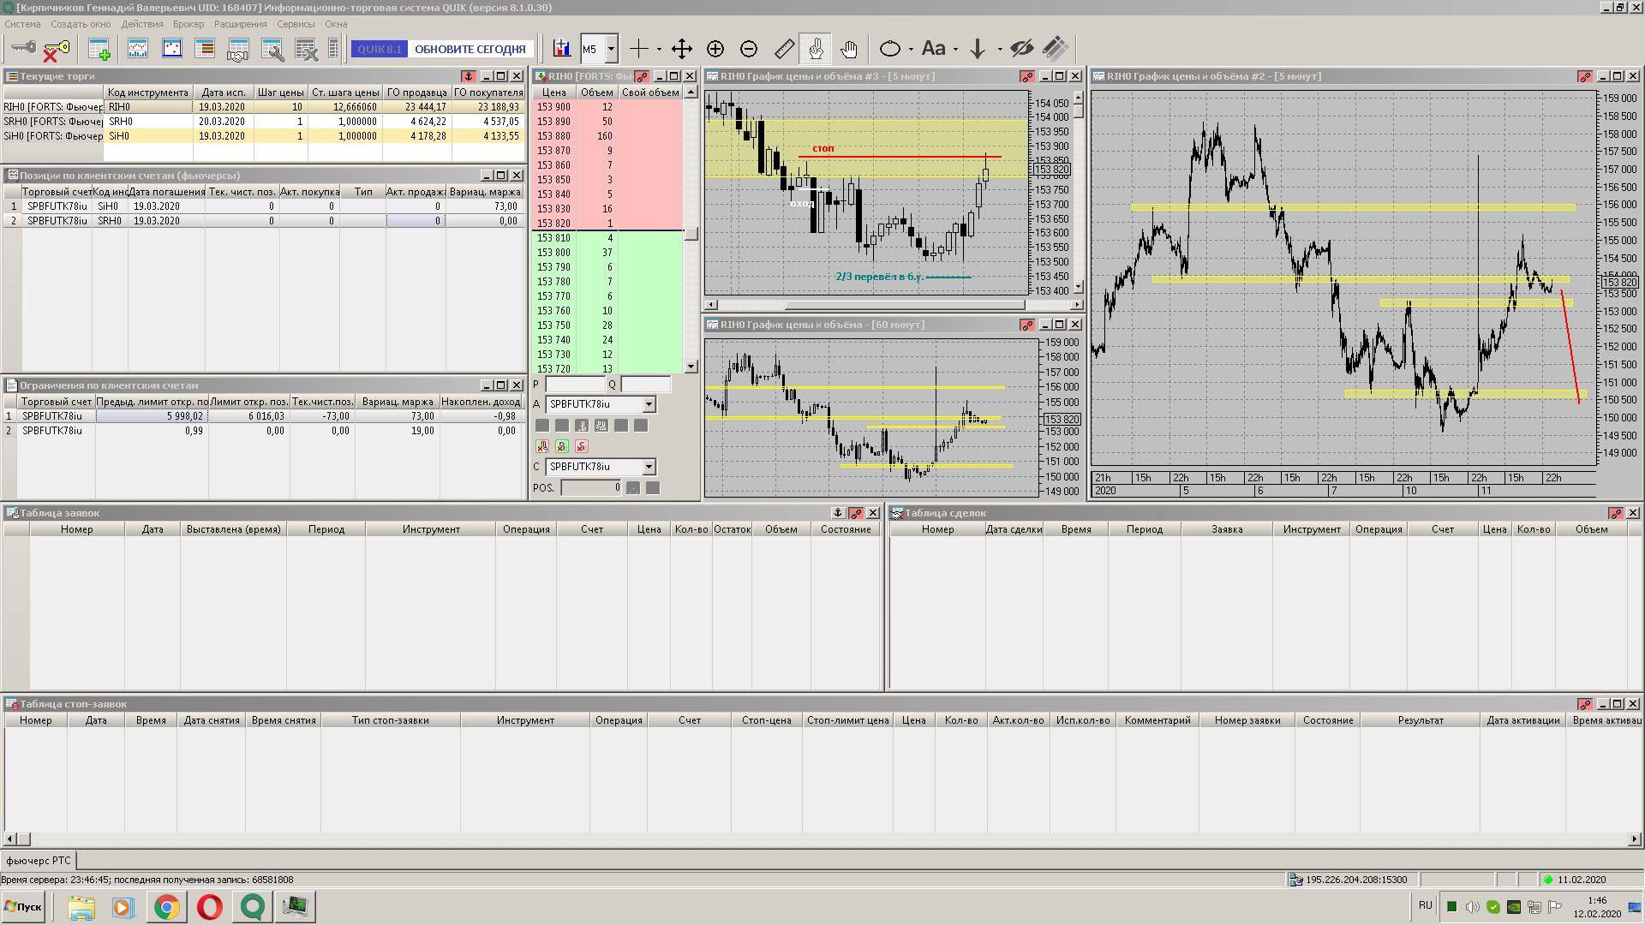Expand account A SPBFUTK78iu dropdown
1645x925 pixels.
(649, 404)
